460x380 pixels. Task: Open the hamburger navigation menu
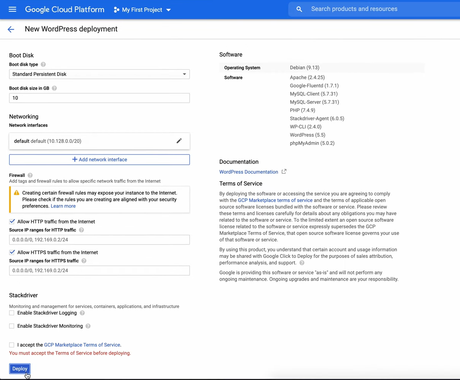13,9
